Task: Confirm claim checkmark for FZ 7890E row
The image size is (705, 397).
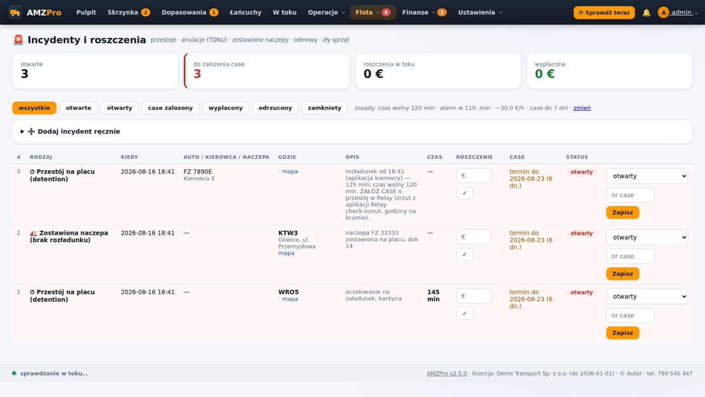Action: click(464, 193)
